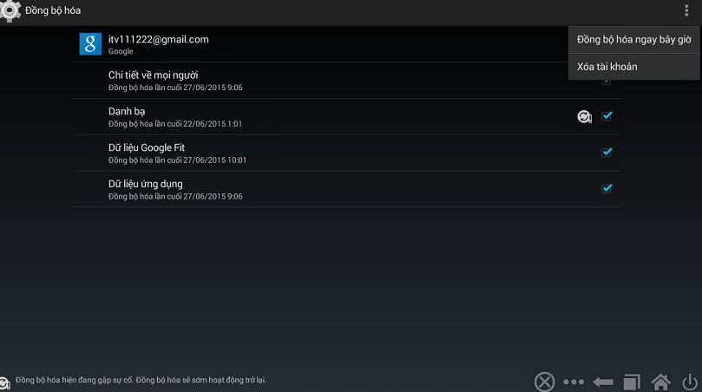
Task: Tap the Home icon in navigation bar
Action: (x=661, y=382)
